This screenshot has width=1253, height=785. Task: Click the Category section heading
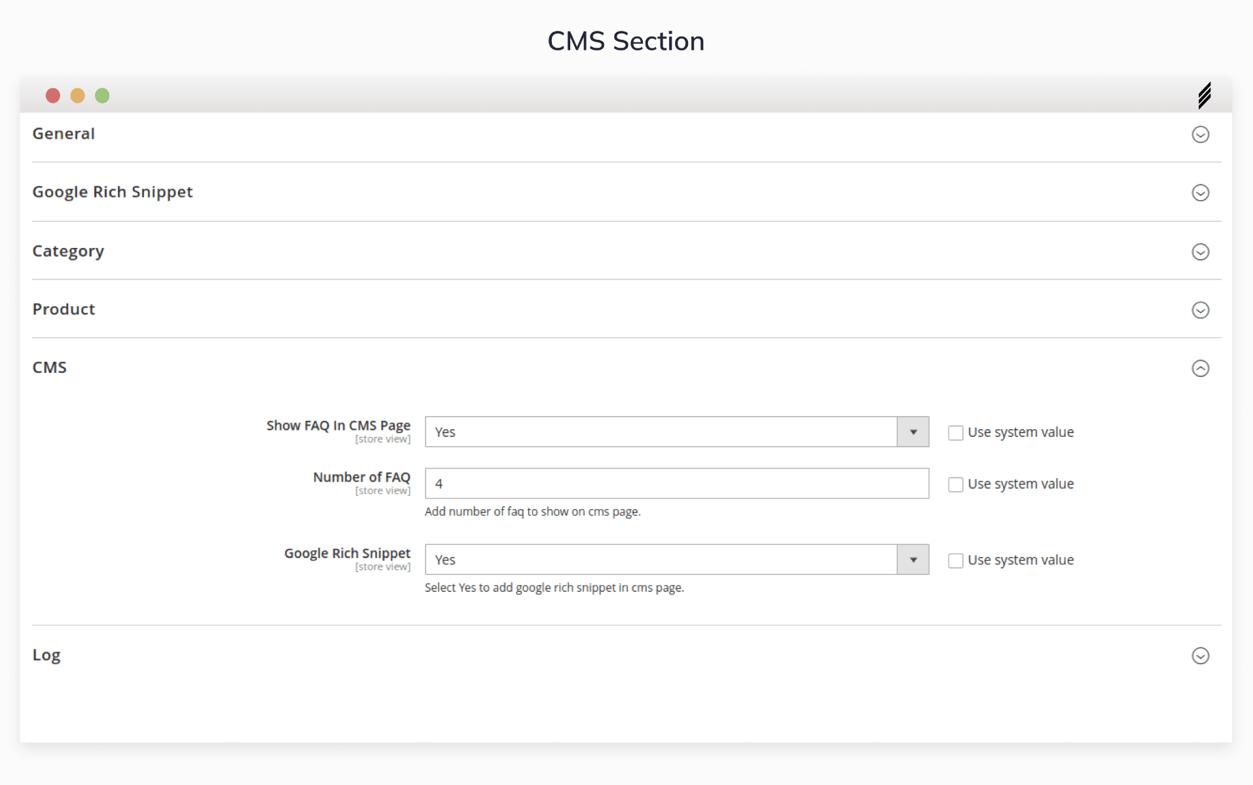tap(68, 251)
